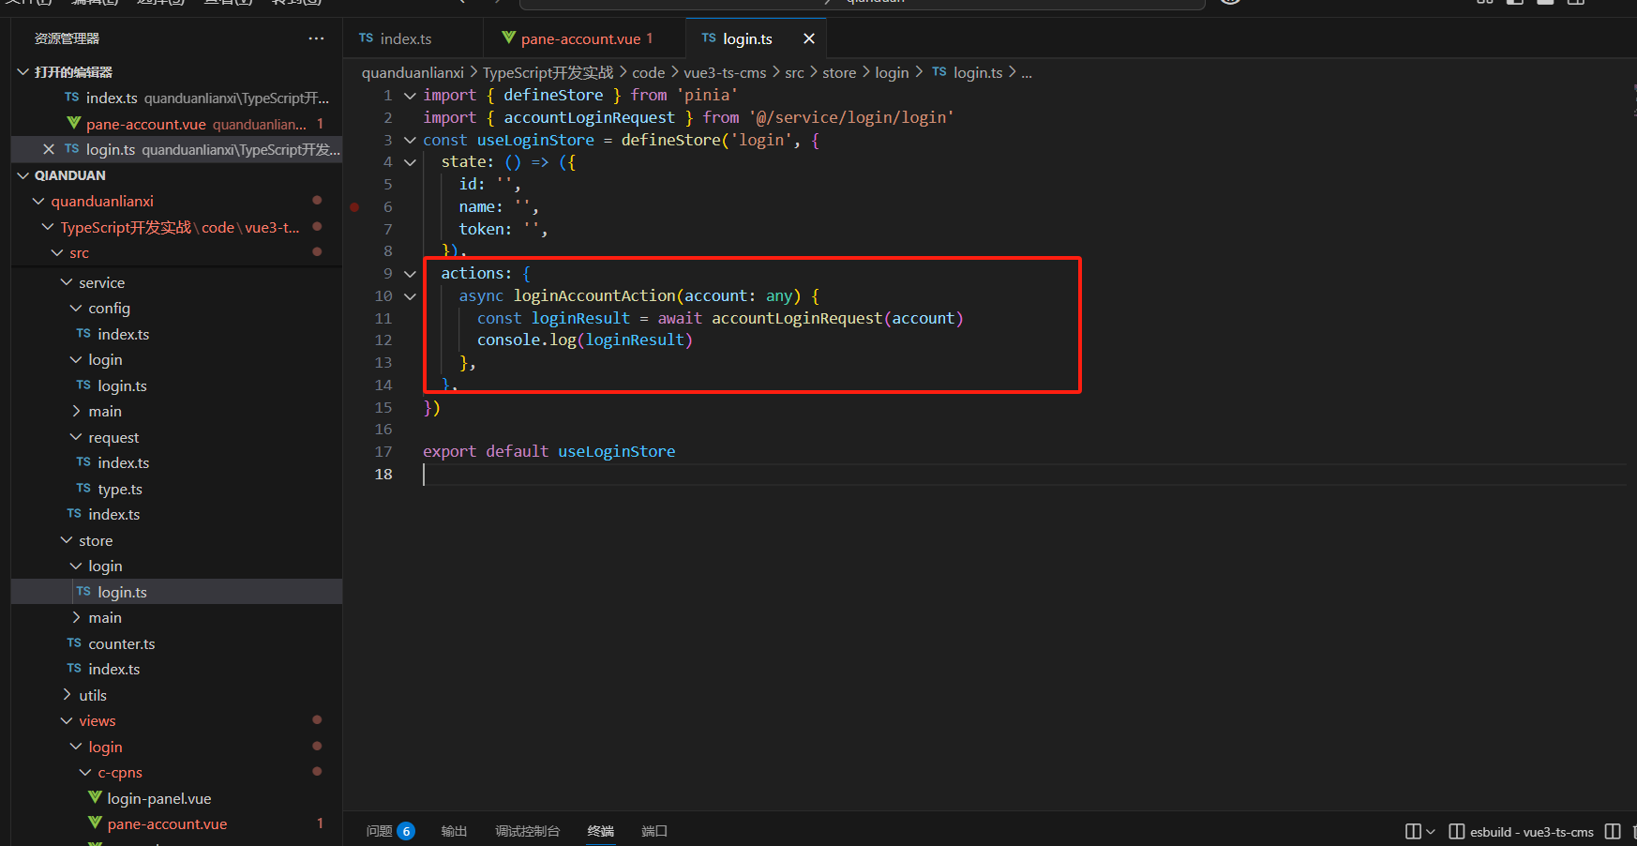
Task: Expand the utils folder
Action: 67,696
